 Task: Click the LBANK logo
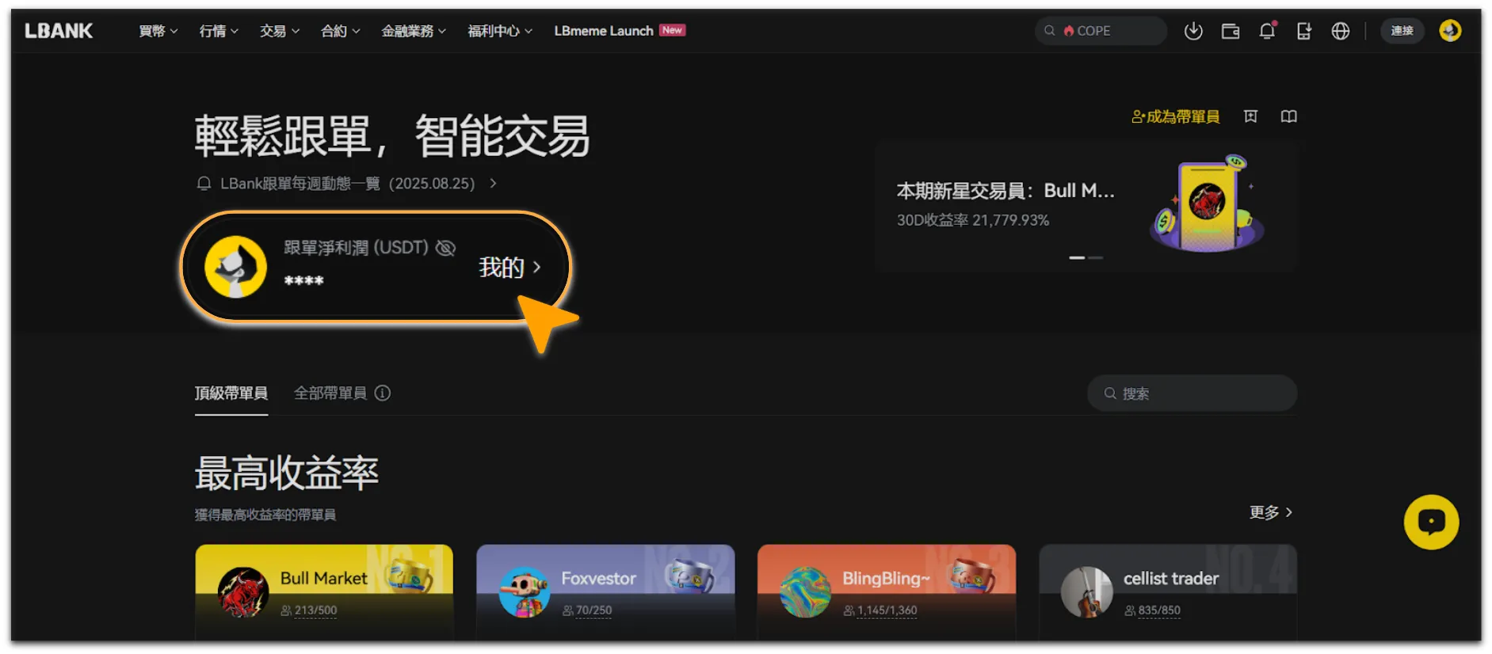click(59, 31)
